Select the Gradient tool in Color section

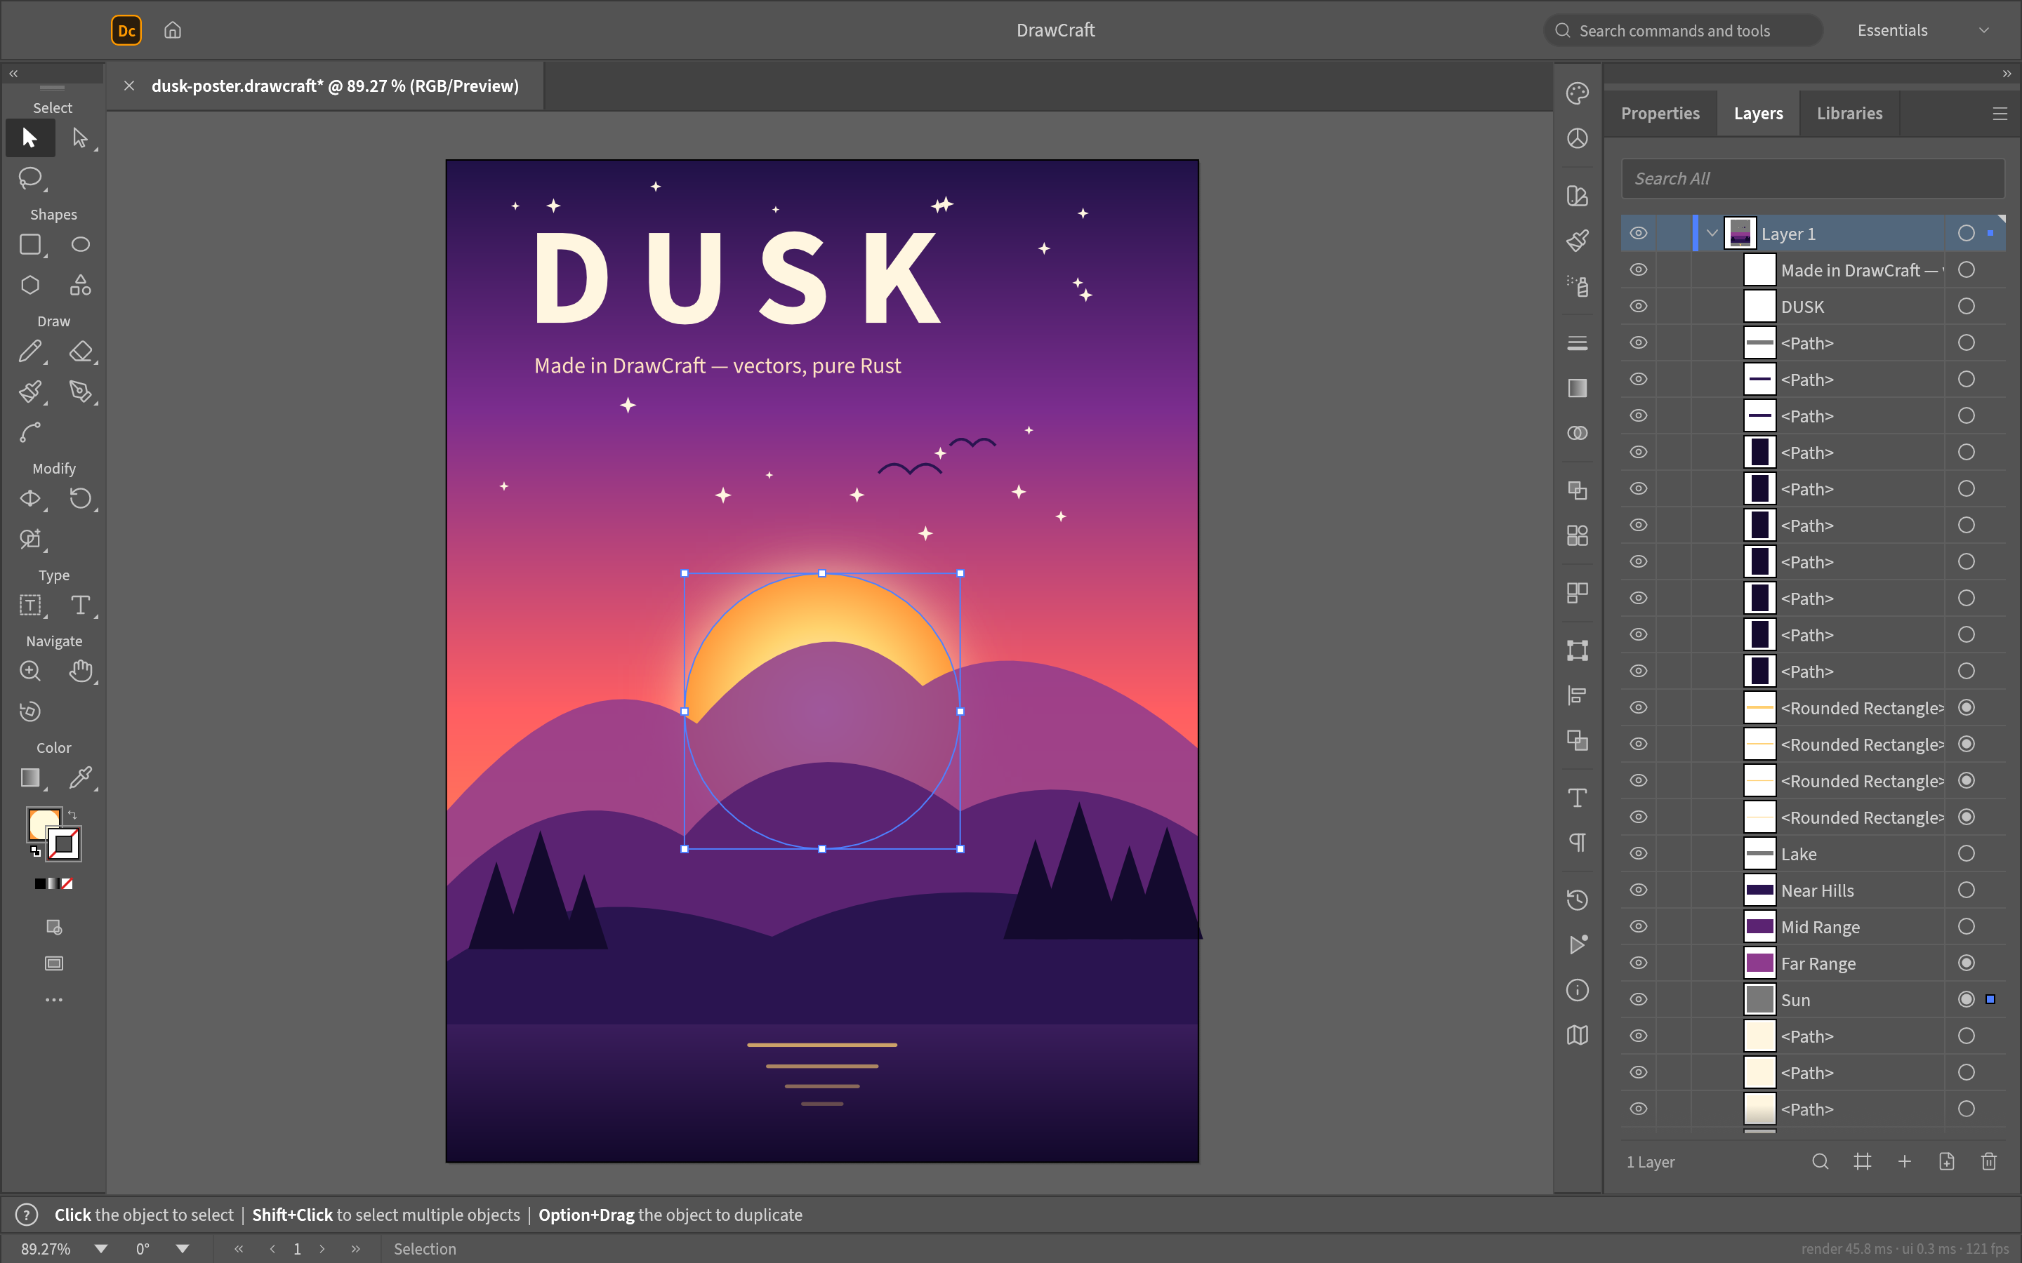[x=30, y=779]
